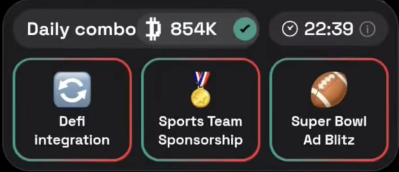Click the Daily combo label
This screenshot has width=399, height=172.
pyautogui.click(x=81, y=30)
